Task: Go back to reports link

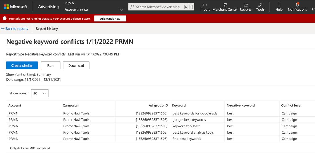Action: (14, 28)
